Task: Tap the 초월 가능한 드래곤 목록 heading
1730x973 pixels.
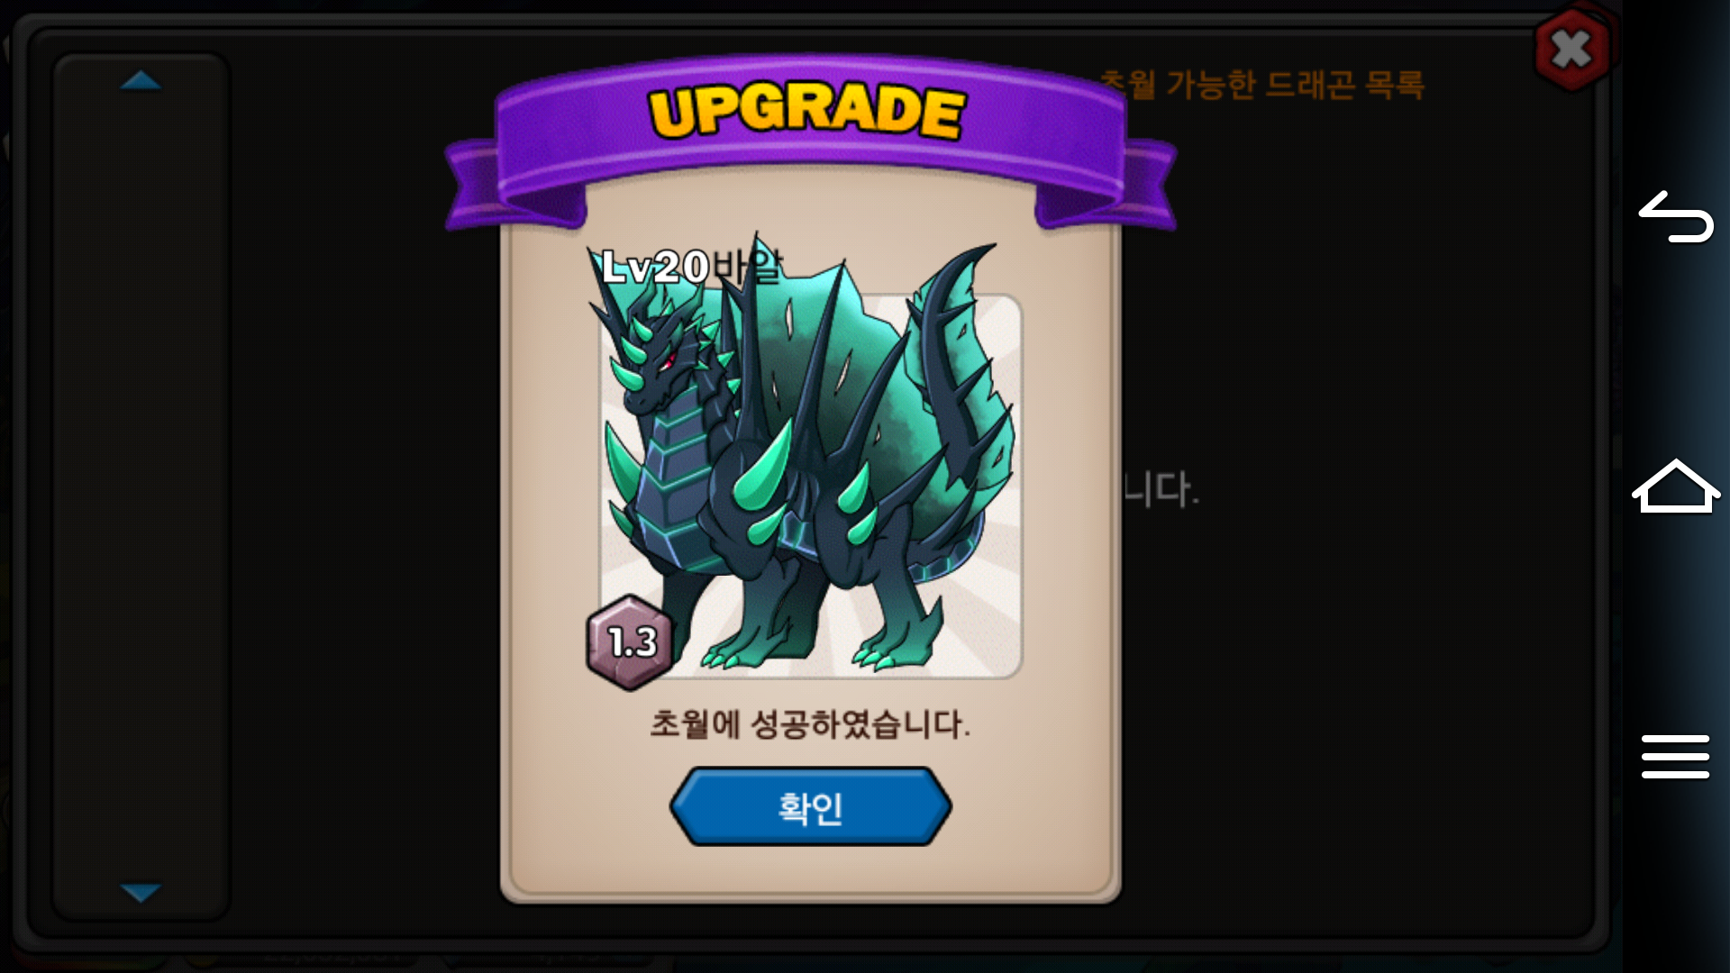Action: [1261, 85]
